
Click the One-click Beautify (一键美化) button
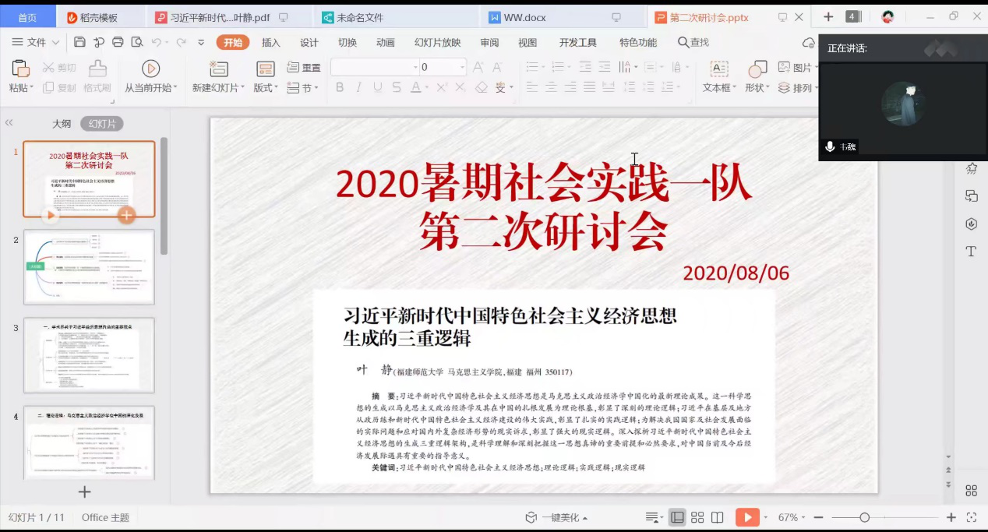click(x=556, y=518)
